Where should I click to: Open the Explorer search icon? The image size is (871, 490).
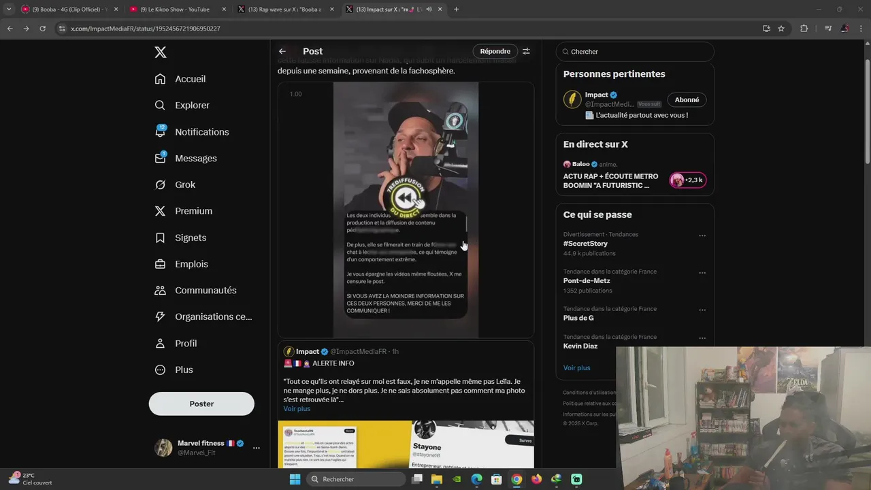pos(160,105)
